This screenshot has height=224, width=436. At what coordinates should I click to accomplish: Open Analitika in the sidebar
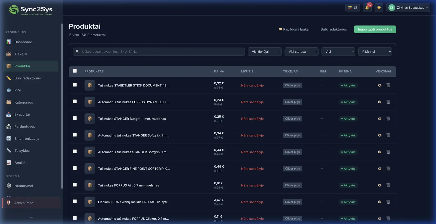click(31, 163)
